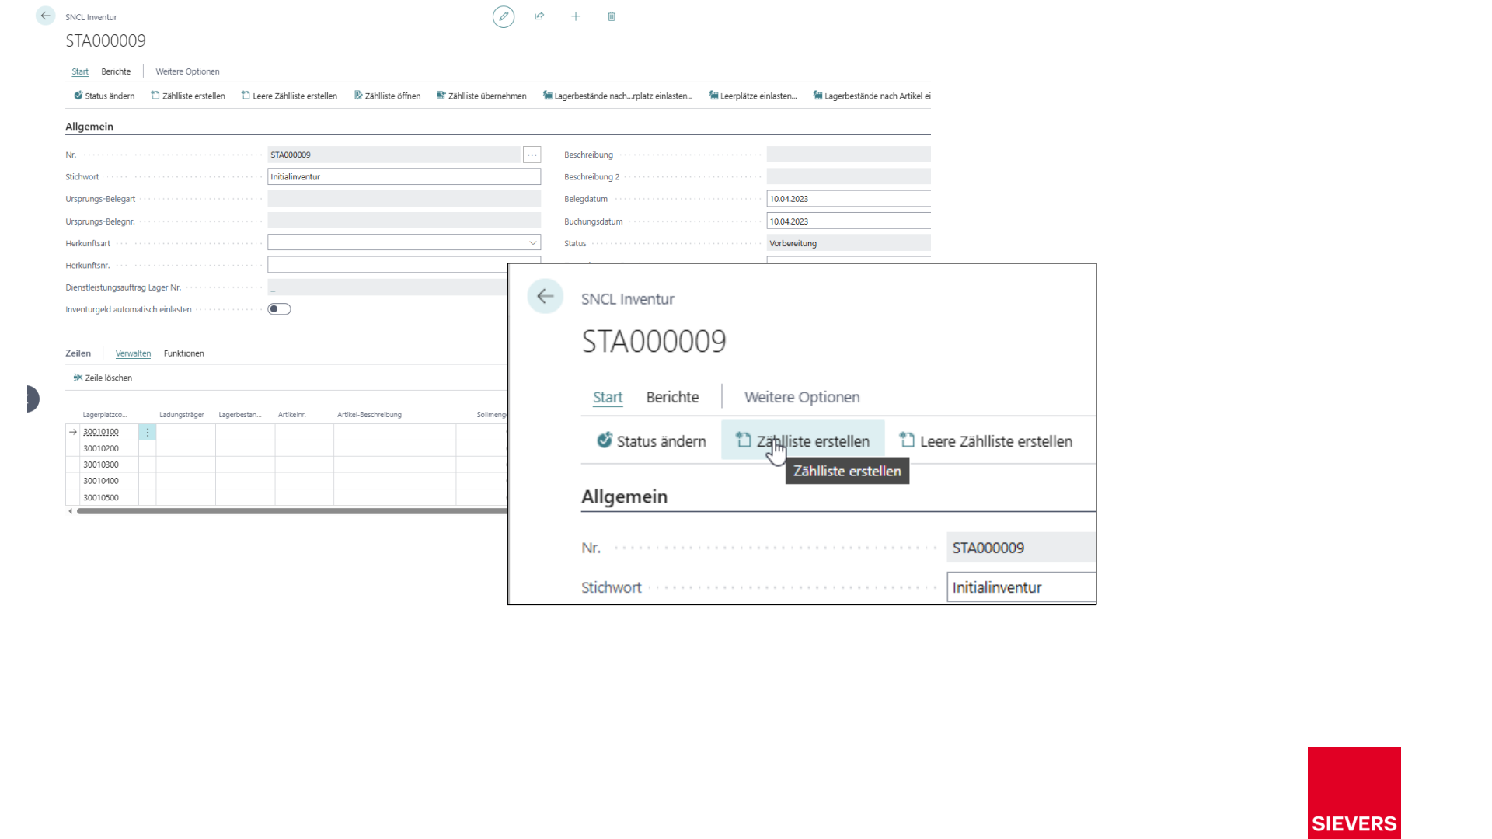Click the assist-edit dots button next to Nr.
The width and height of the screenshot is (1492, 839).
532,155
